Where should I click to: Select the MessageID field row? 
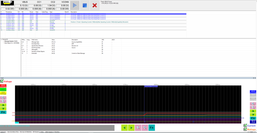click(x=71, y=50)
